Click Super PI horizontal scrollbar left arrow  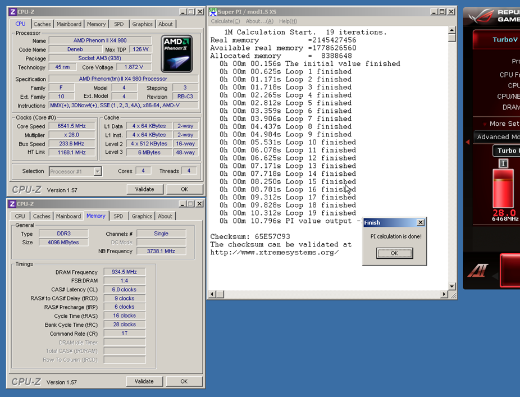213,294
